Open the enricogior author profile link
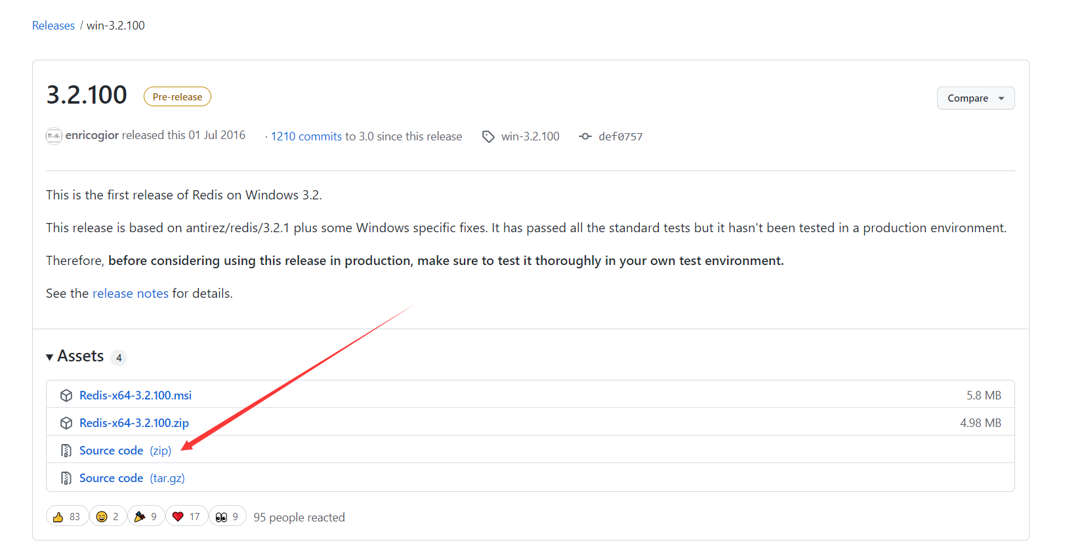Image resolution: width=1088 pixels, height=549 pixels. coord(92,135)
